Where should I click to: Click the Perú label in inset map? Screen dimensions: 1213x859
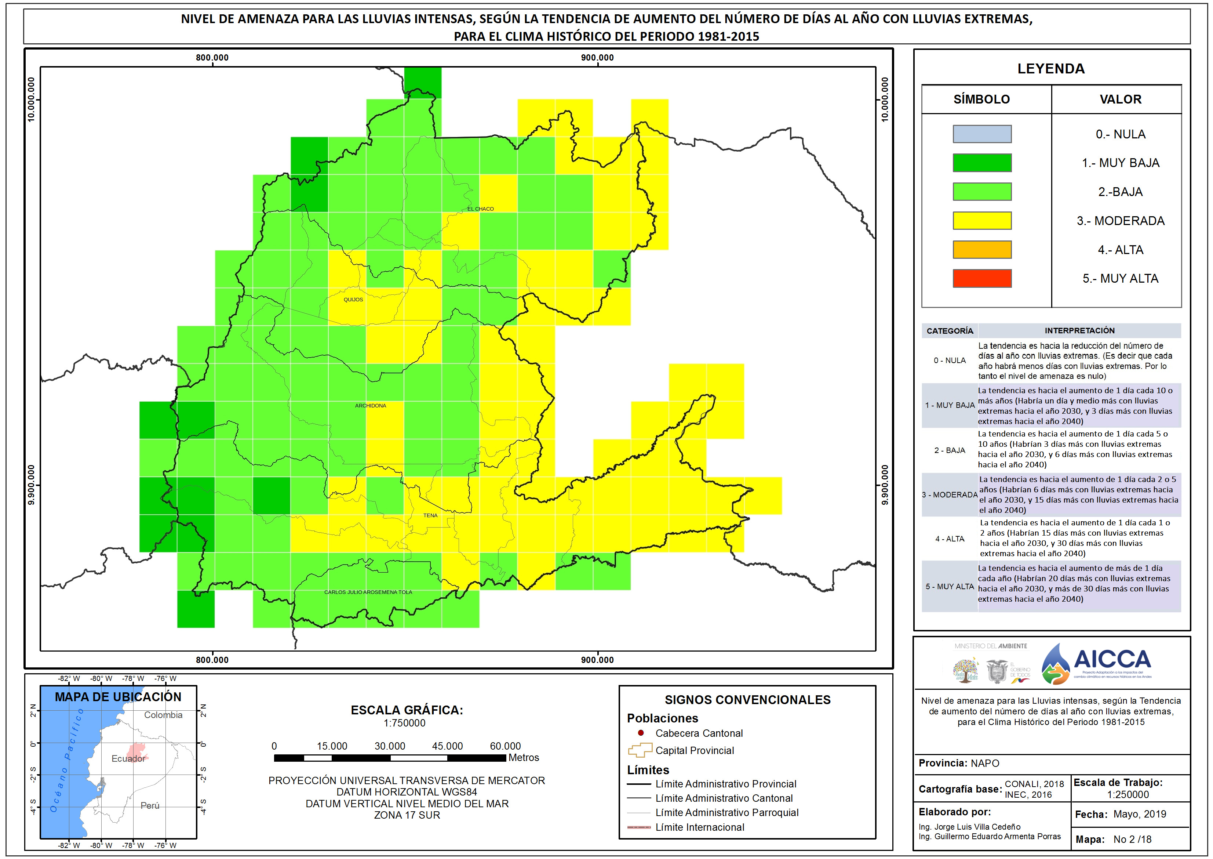point(150,805)
